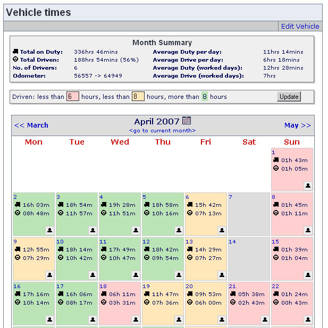The image size is (328, 328).
Task: Click the red 6 hours threshold field
Action: 73,97
